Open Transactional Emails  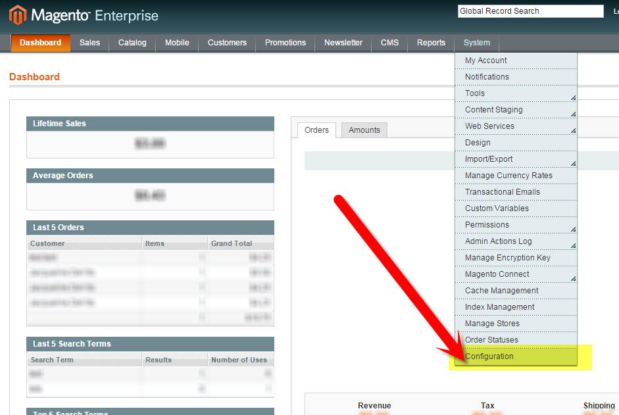point(516,192)
